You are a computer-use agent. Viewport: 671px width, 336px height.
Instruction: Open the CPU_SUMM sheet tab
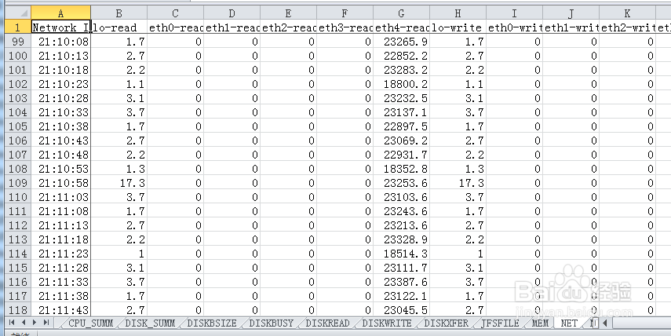pyautogui.click(x=91, y=323)
